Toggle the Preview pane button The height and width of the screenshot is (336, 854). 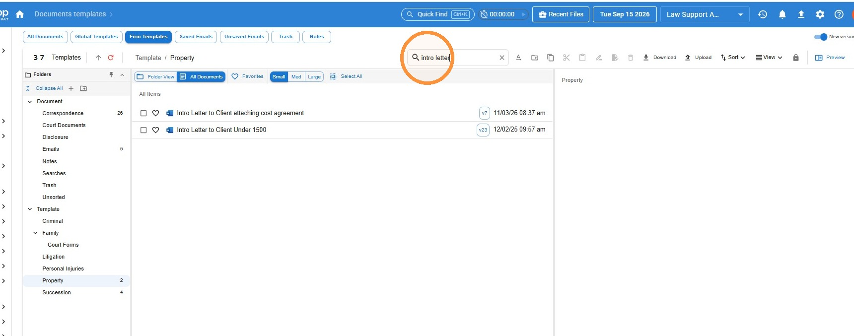[x=830, y=58]
